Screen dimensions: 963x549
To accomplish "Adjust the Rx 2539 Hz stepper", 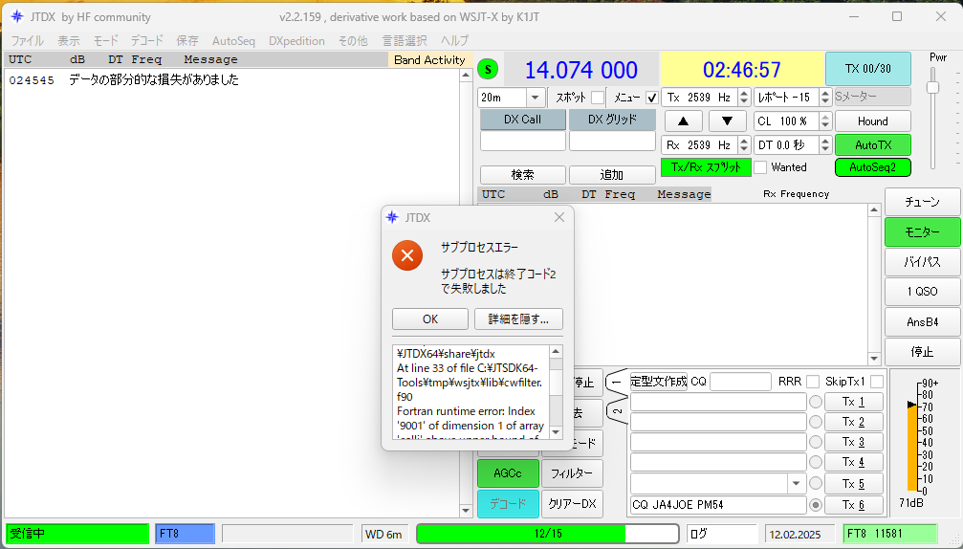I will pyautogui.click(x=744, y=145).
